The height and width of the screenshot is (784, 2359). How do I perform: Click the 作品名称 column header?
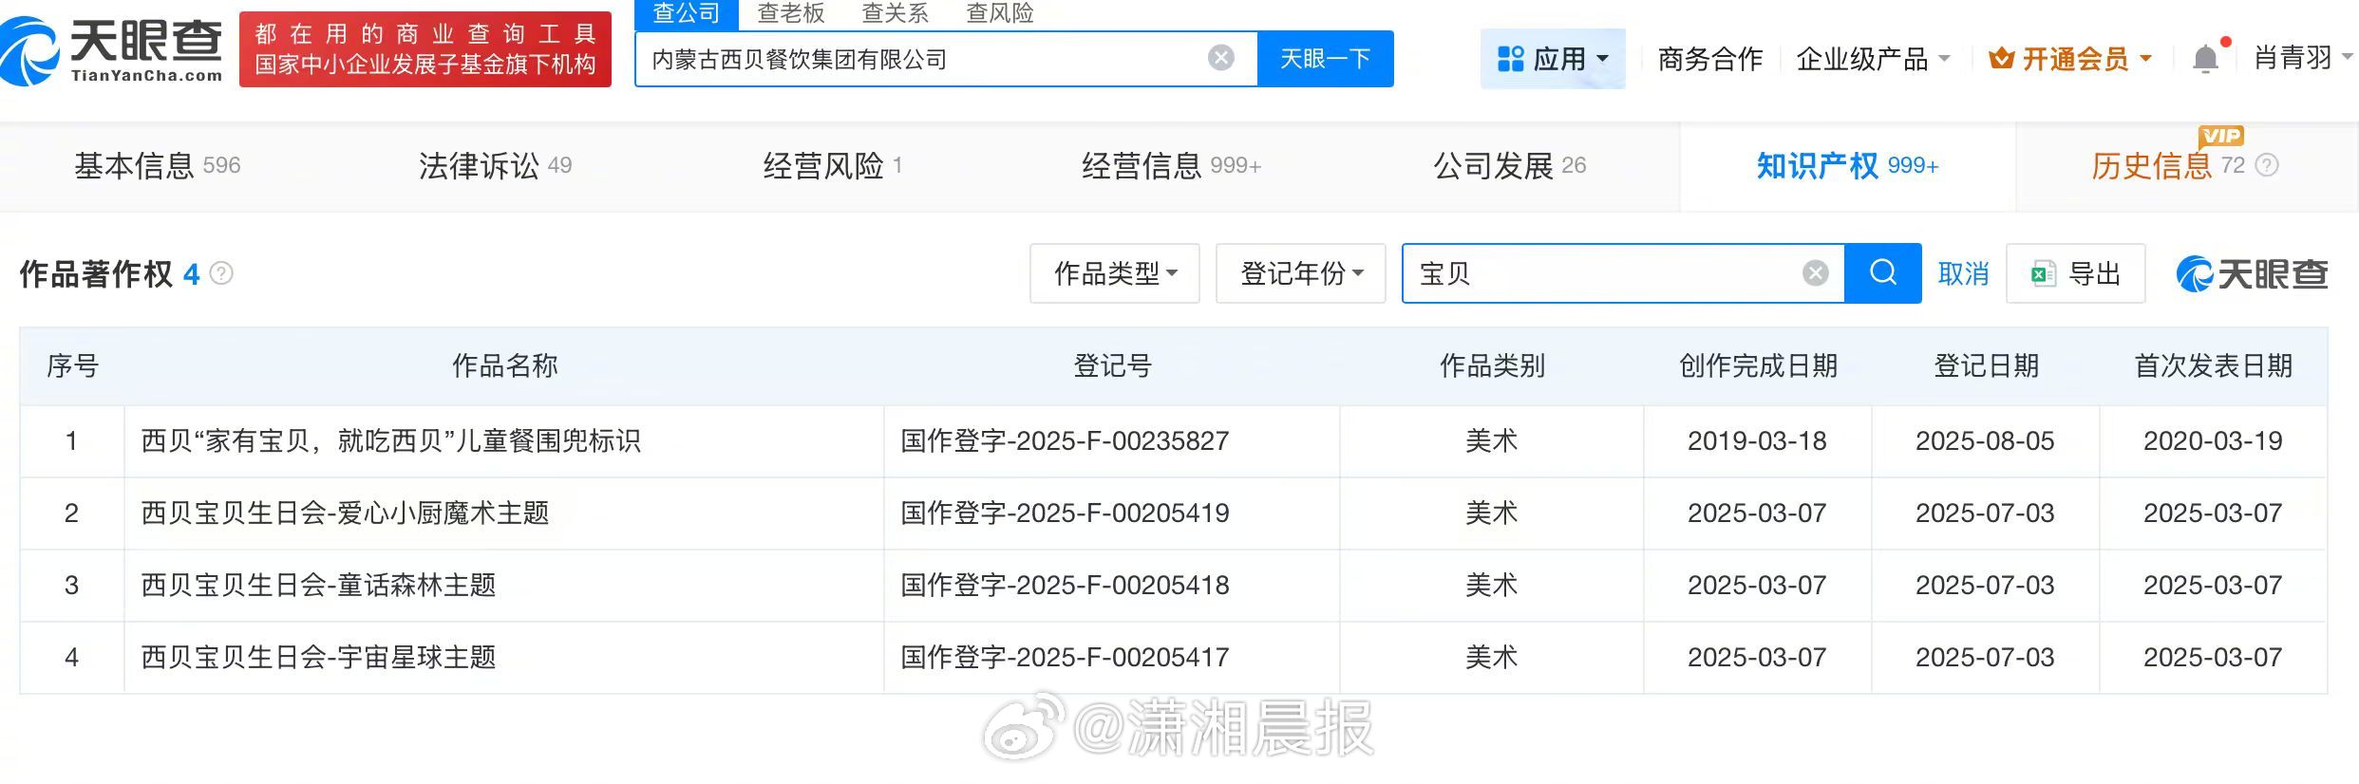(504, 365)
